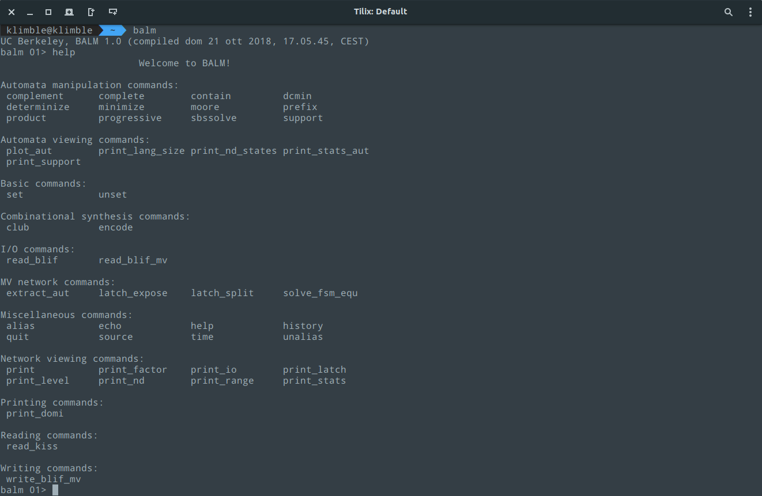Click the 'Welcome to BALM!' text
The width and height of the screenshot is (762, 496).
[x=184, y=63]
